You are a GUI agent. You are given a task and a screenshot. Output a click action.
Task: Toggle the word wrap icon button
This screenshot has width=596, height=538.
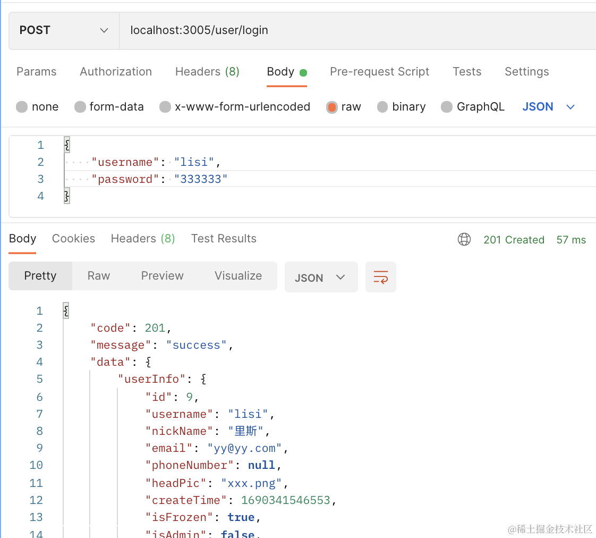[x=381, y=277]
